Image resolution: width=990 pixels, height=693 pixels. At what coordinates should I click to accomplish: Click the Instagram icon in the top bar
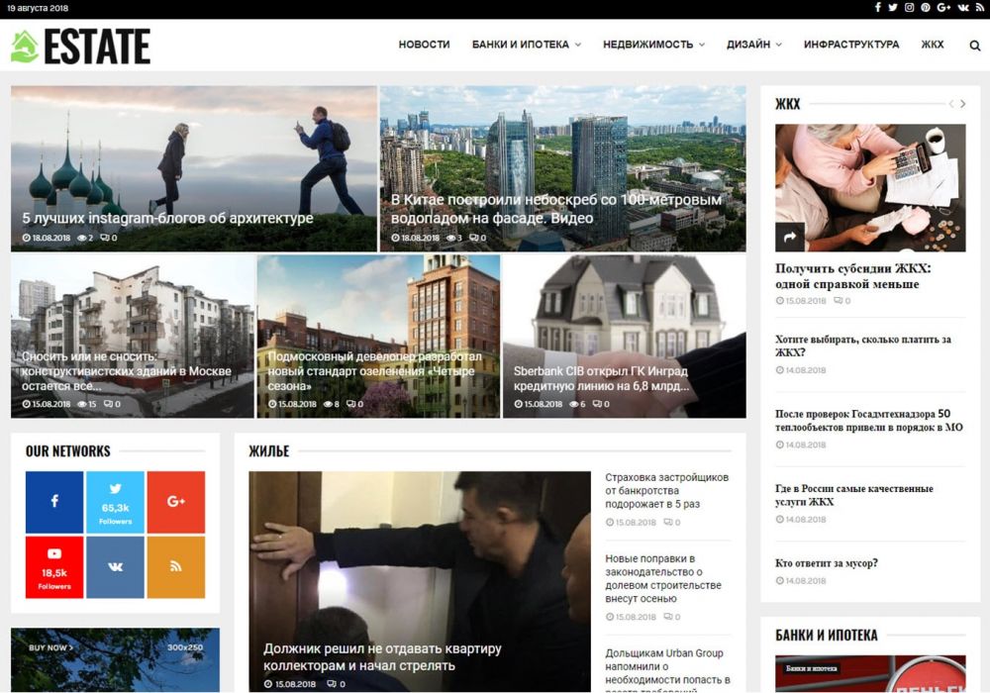click(909, 8)
